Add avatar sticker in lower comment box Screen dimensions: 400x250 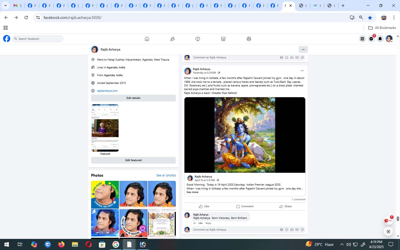(x=281, y=230)
